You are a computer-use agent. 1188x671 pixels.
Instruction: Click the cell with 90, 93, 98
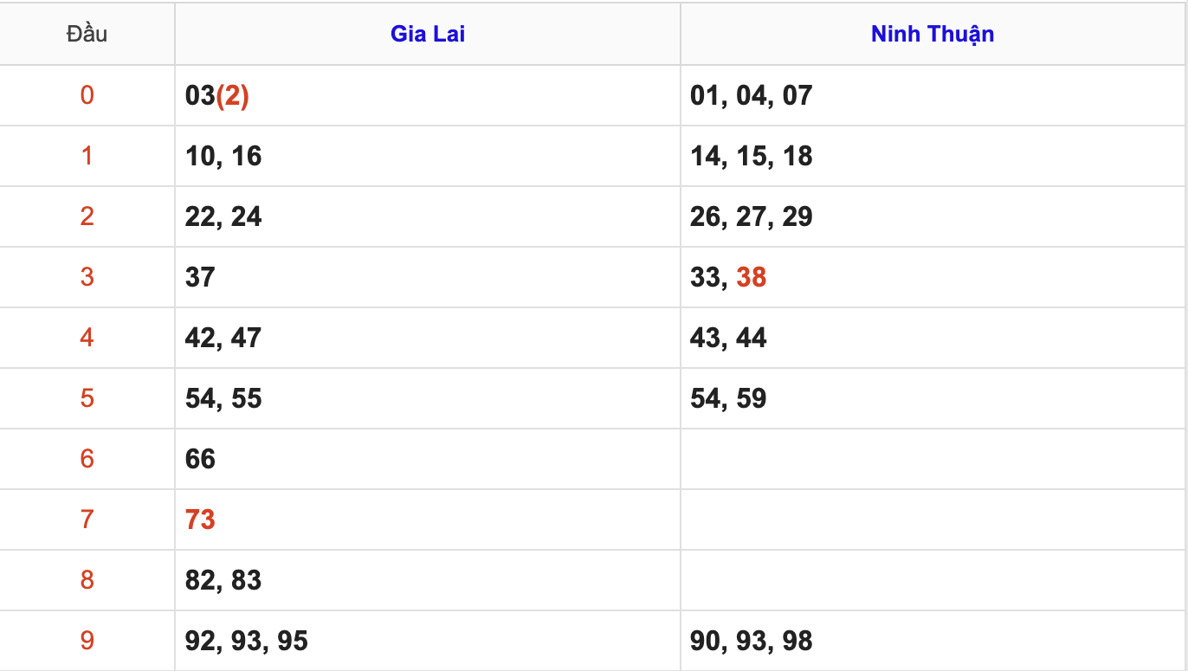pyautogui.click(x=752, y=641)
